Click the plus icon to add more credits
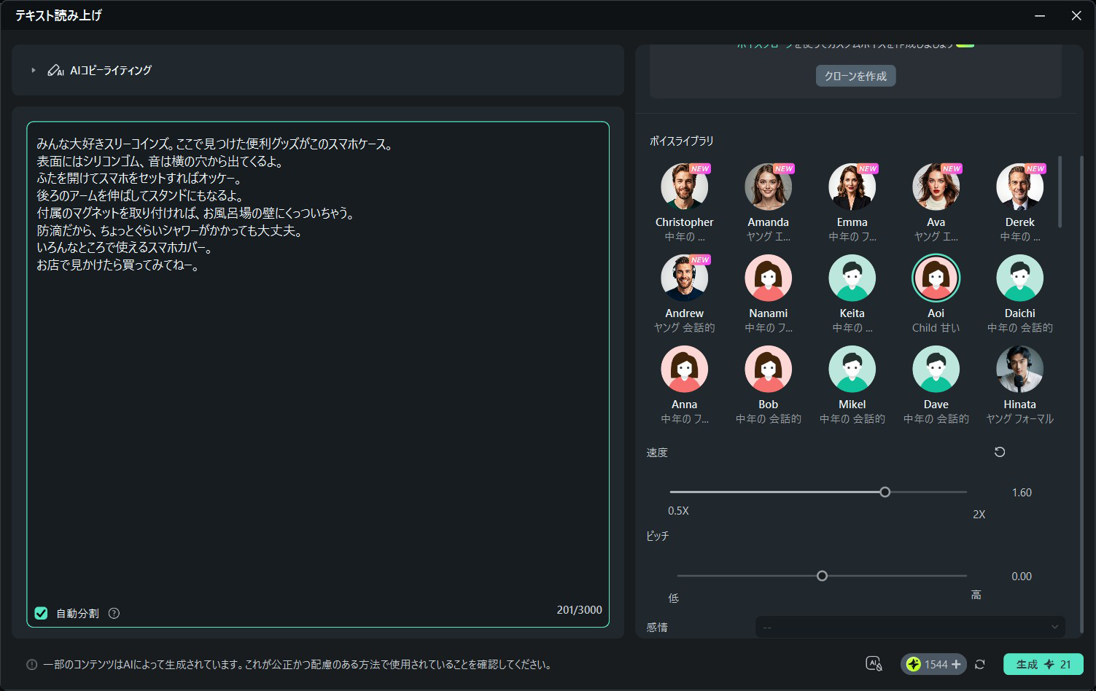The height and width of the screenshot is (691, 1096). 955,664
